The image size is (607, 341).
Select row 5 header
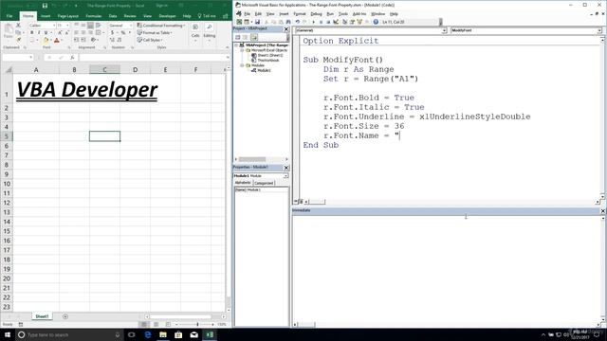pyautogui.click(x=7, y=136)
